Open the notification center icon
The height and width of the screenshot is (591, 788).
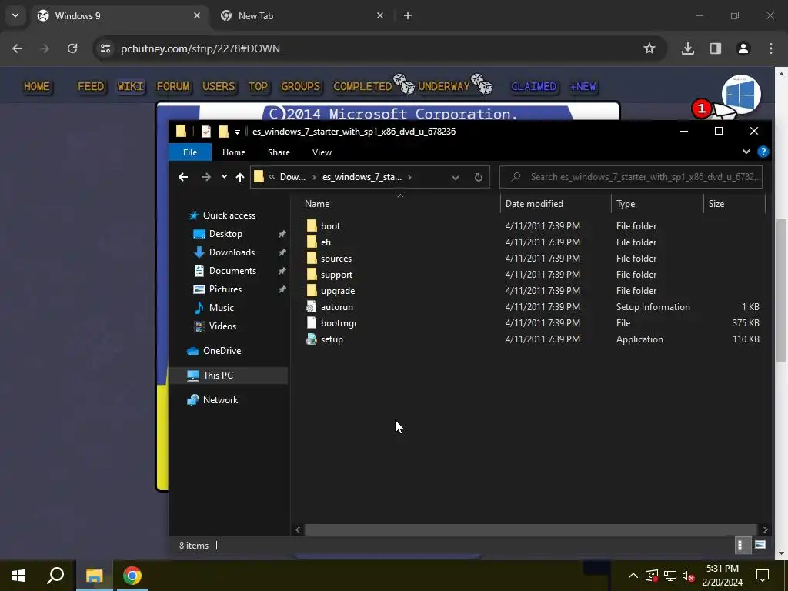point(763,576)
